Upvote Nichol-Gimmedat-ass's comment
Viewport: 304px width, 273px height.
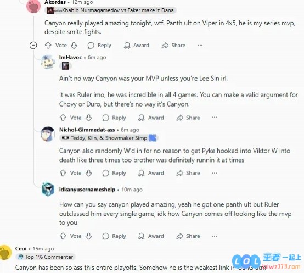(63, 173)
